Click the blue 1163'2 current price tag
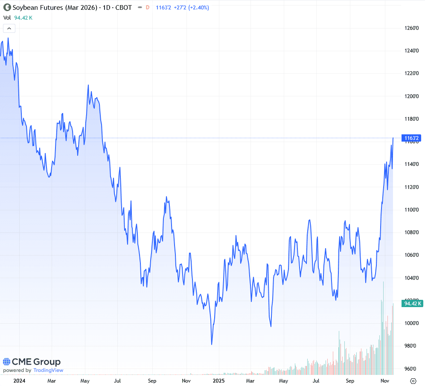 pos(411,138)
